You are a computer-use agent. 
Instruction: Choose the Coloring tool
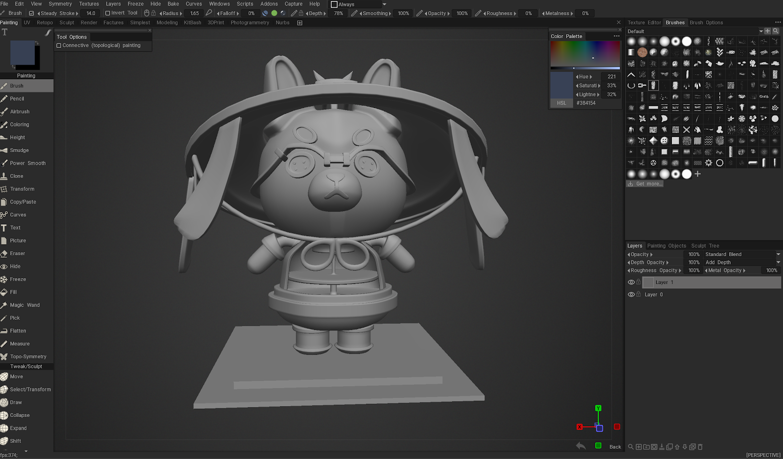pos(26,125)
